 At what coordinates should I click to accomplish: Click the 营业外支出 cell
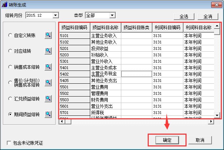(x=106, y=106)
